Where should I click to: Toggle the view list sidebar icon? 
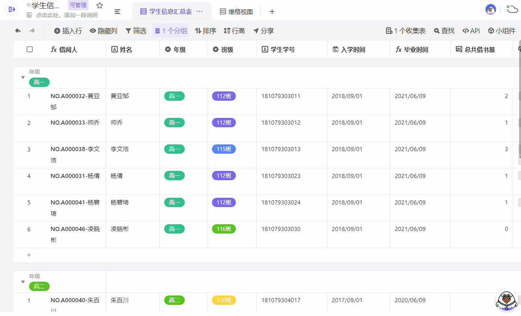coord(118,12)
